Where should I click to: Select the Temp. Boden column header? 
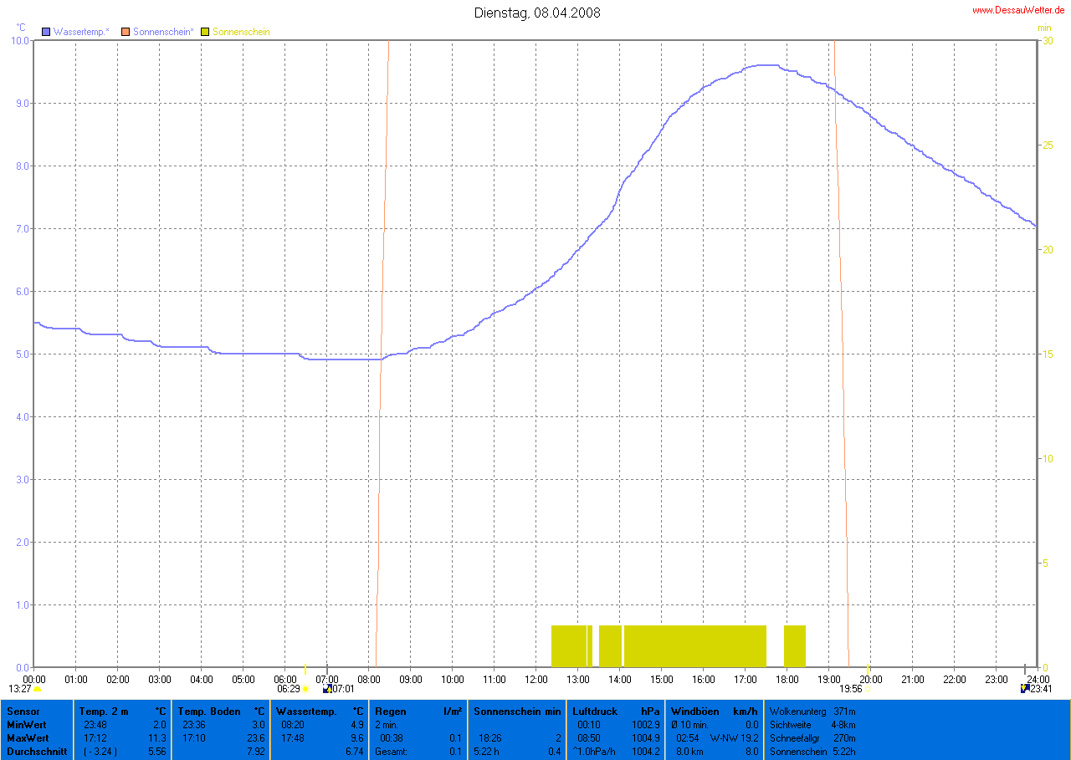pyautogui.click(x=209, y=712)
